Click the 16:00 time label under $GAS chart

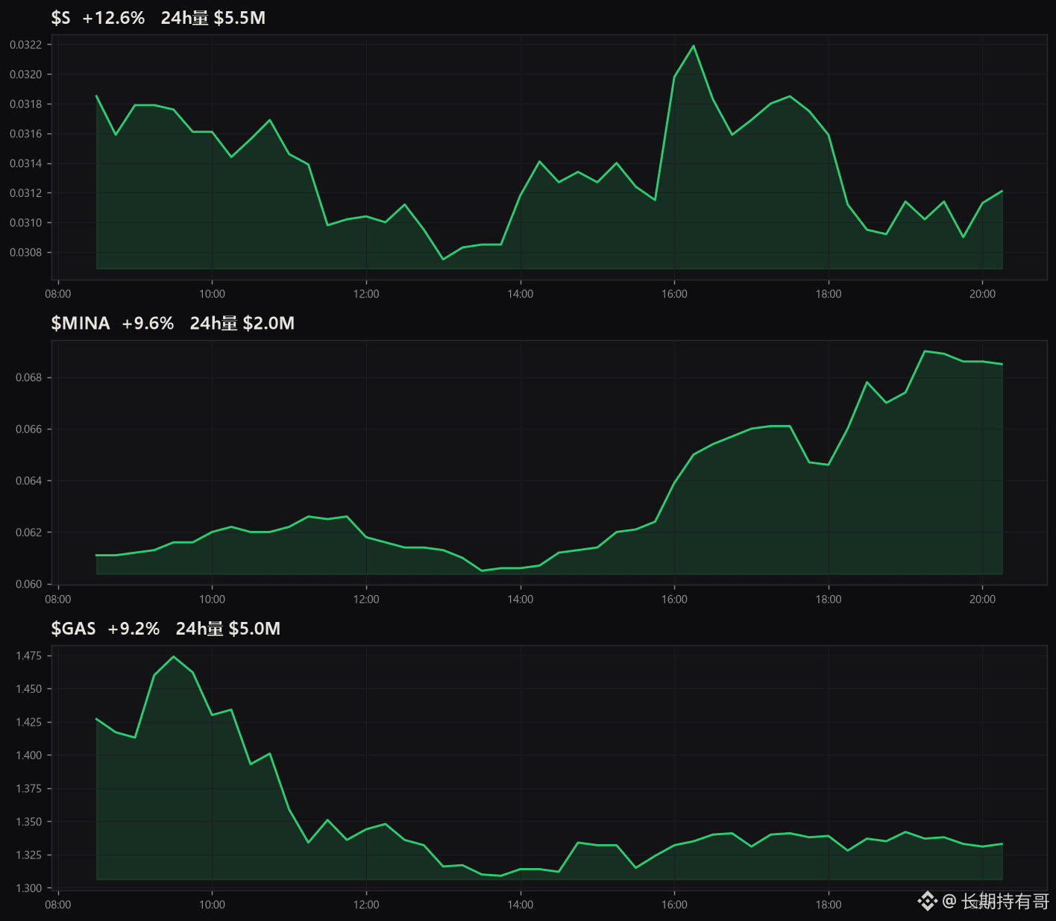[x=674, y=905]
